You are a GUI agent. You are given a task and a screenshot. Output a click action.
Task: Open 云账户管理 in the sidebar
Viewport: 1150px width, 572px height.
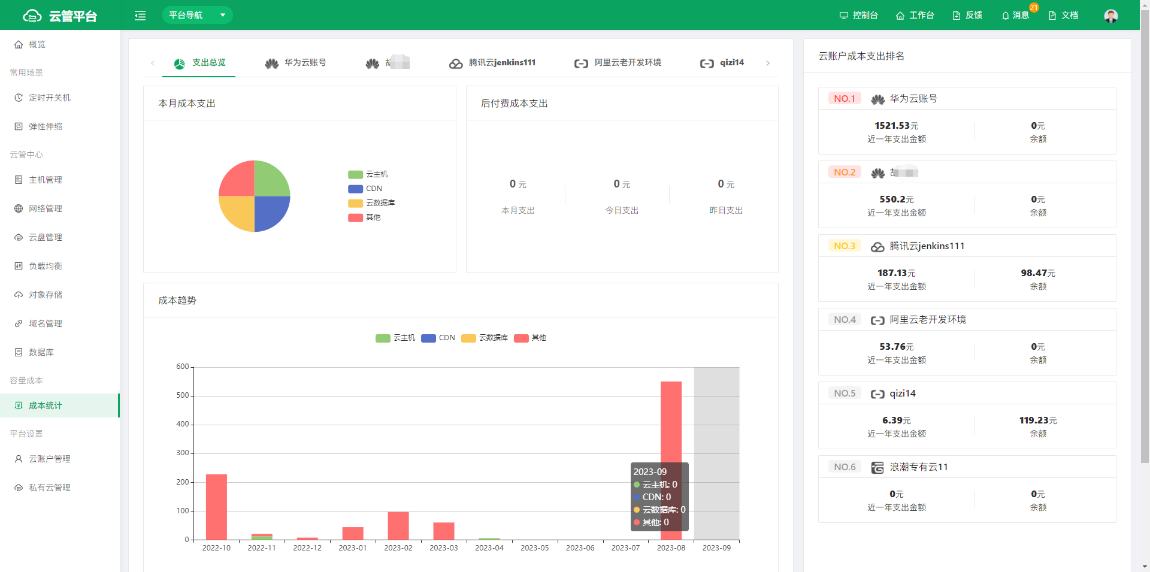tap(60, 459)
